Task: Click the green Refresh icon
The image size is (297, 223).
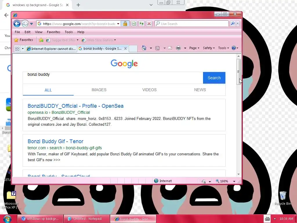Action: pyautogui.click(x=142, y=24)
